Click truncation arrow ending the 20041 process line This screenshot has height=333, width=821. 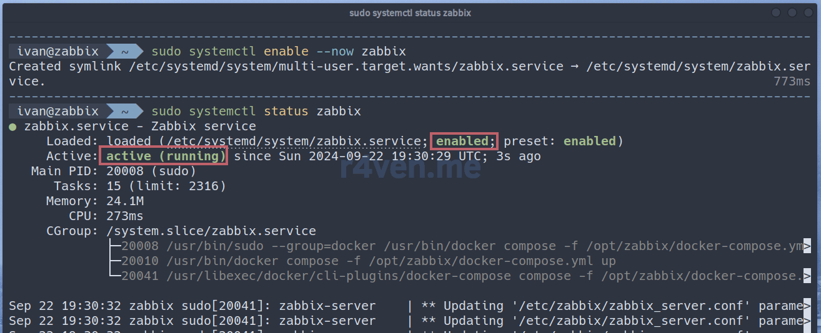pos(807,276)
